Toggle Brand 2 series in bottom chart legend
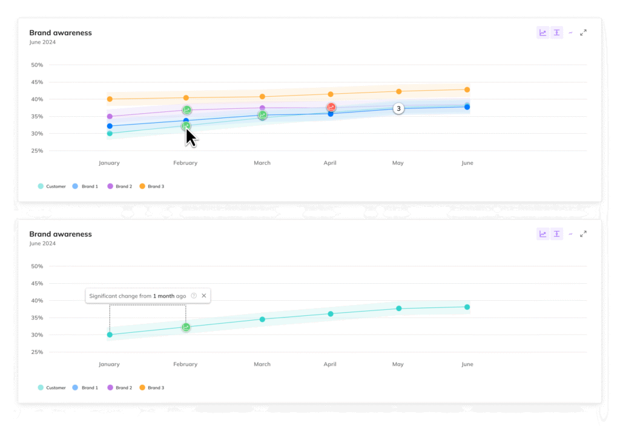The width and height of the screenshot is (620, 426). tap(120, 388)
